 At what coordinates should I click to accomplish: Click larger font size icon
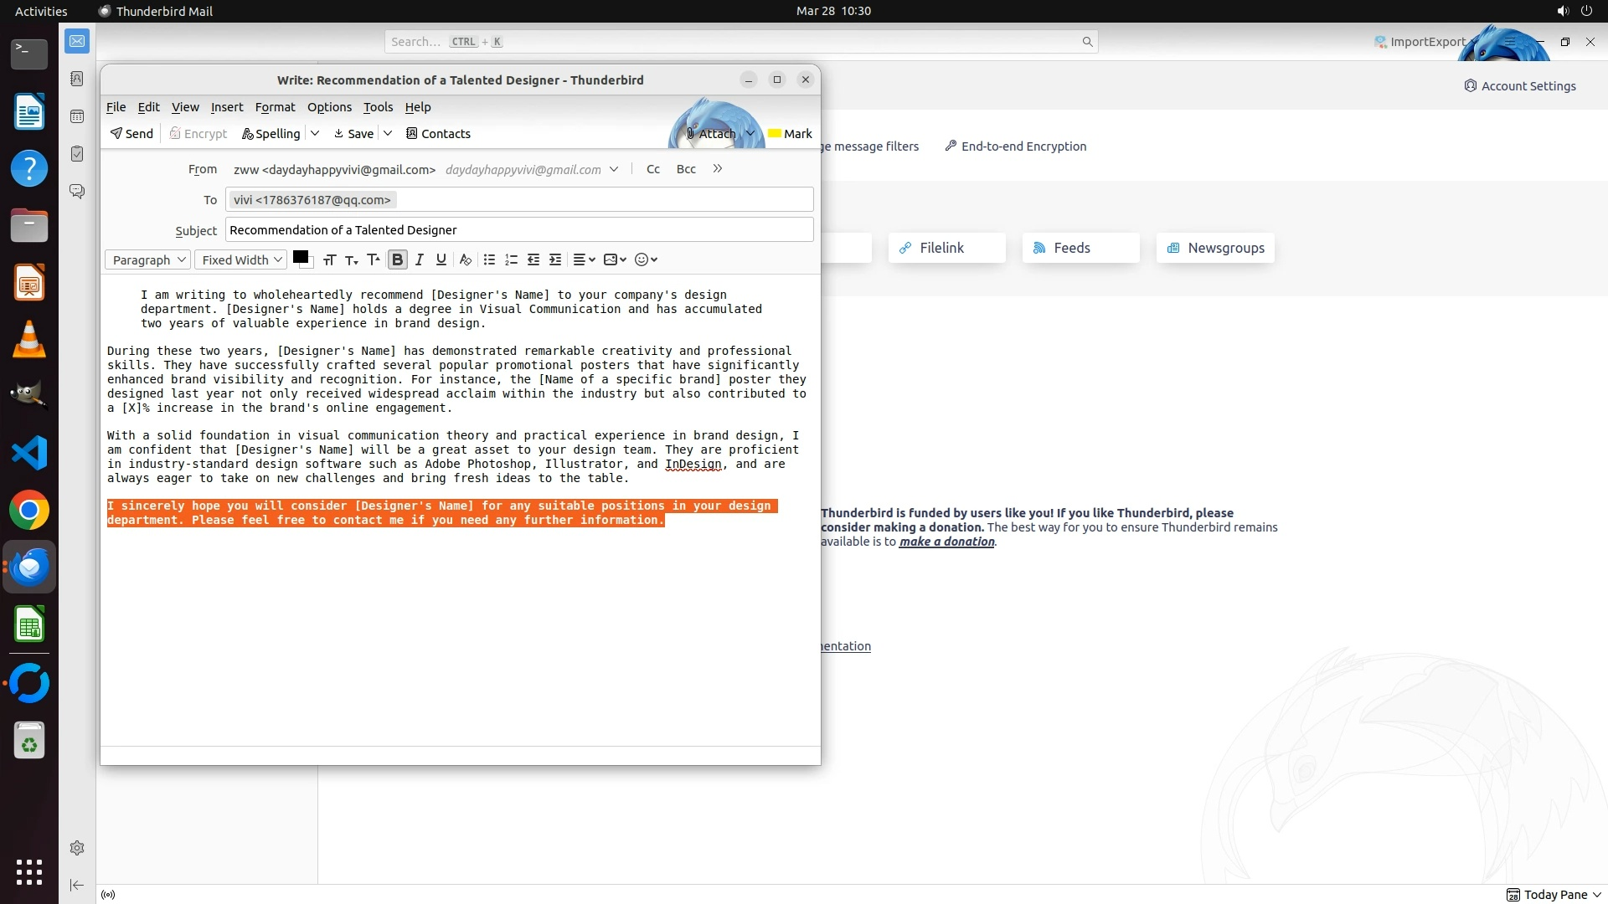click(x=374, y=259)
